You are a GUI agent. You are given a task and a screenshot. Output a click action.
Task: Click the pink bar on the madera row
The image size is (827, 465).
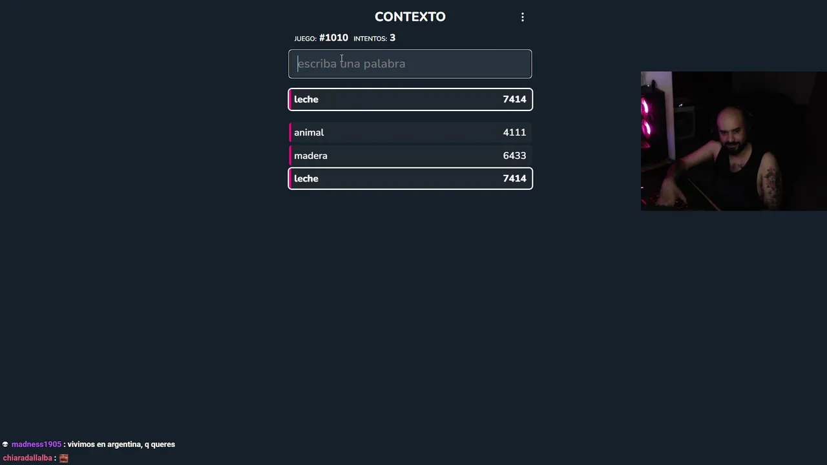pos(290,156)
